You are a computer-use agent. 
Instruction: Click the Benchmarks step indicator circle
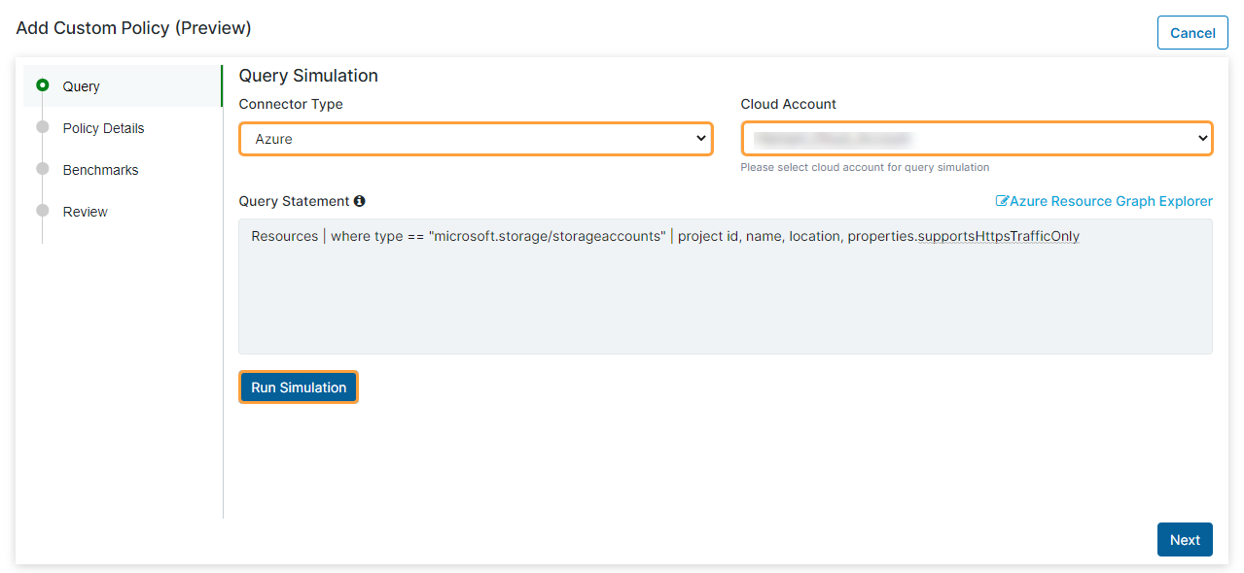click(41, 169)
